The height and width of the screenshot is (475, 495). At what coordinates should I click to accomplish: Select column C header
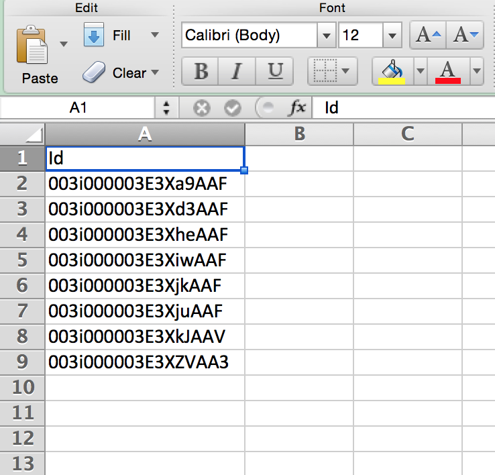408,134
